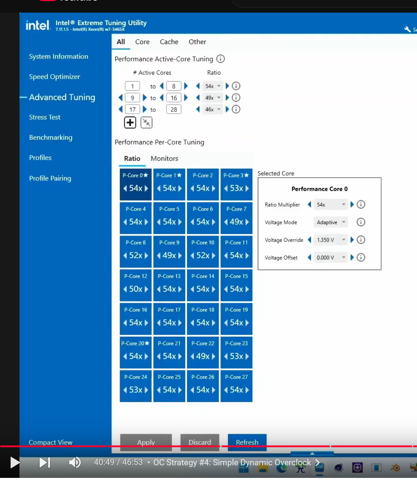This screenshot has height=488, width=417.
Task: Switch to the Other tab
Action: point(198,42)
